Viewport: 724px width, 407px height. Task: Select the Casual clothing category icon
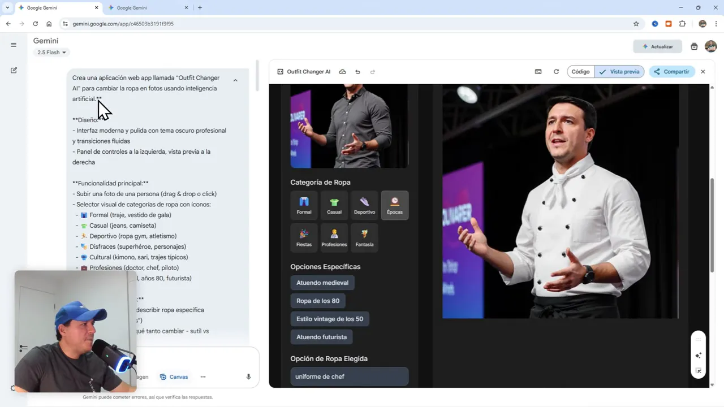click(334, 205)
